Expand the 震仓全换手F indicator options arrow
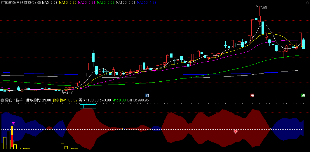310x152 pixels. point(3,100)
